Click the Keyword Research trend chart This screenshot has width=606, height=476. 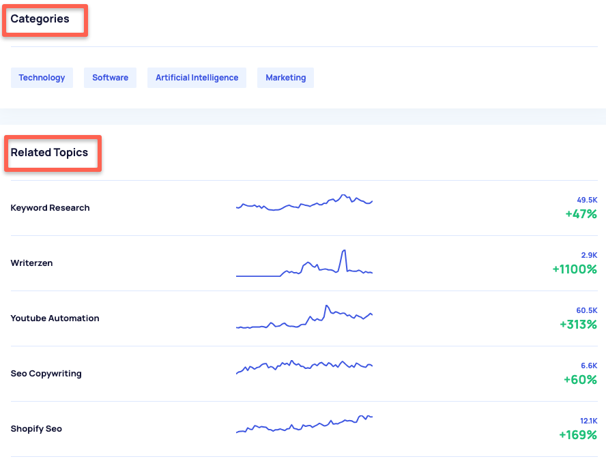click(x=304, y=203)
